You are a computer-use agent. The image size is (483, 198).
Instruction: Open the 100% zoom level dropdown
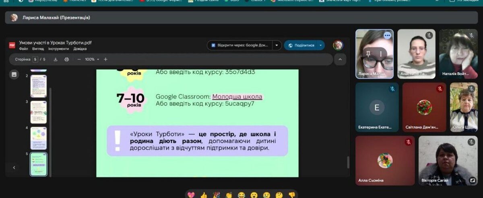coord(92,59)
